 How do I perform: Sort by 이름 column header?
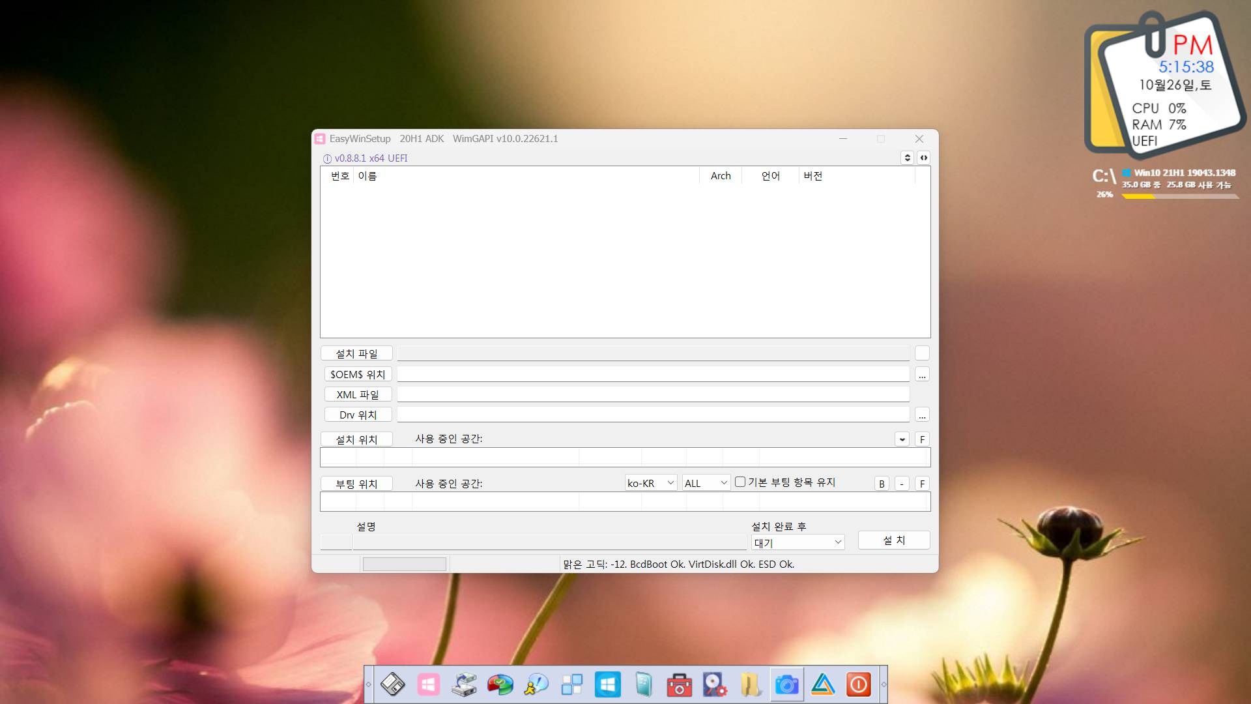coord(526,176)
